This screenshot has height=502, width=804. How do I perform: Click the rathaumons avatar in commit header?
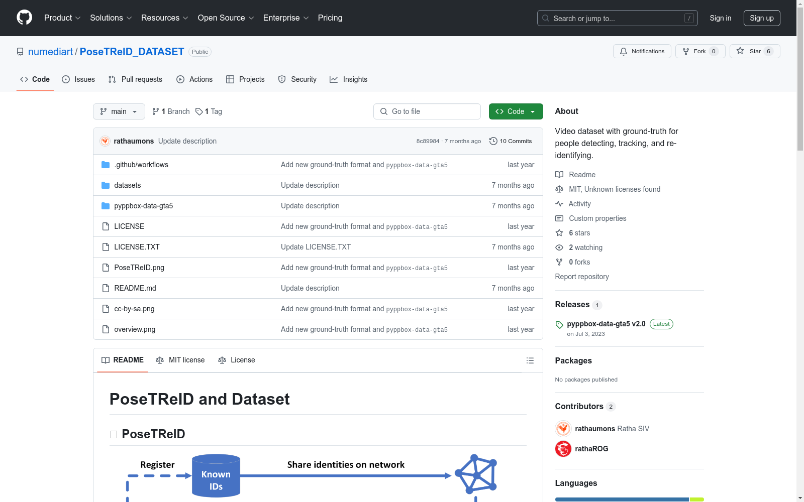coord(105,141)
